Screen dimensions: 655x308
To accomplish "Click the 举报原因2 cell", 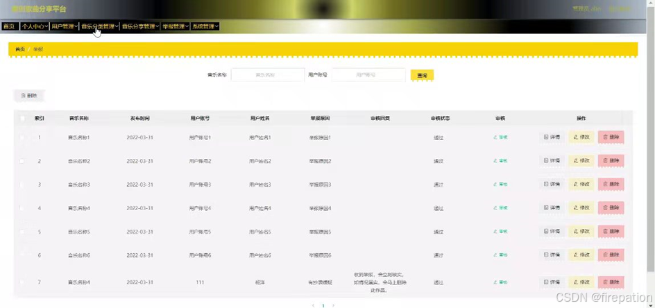I will tap(321, 161).
